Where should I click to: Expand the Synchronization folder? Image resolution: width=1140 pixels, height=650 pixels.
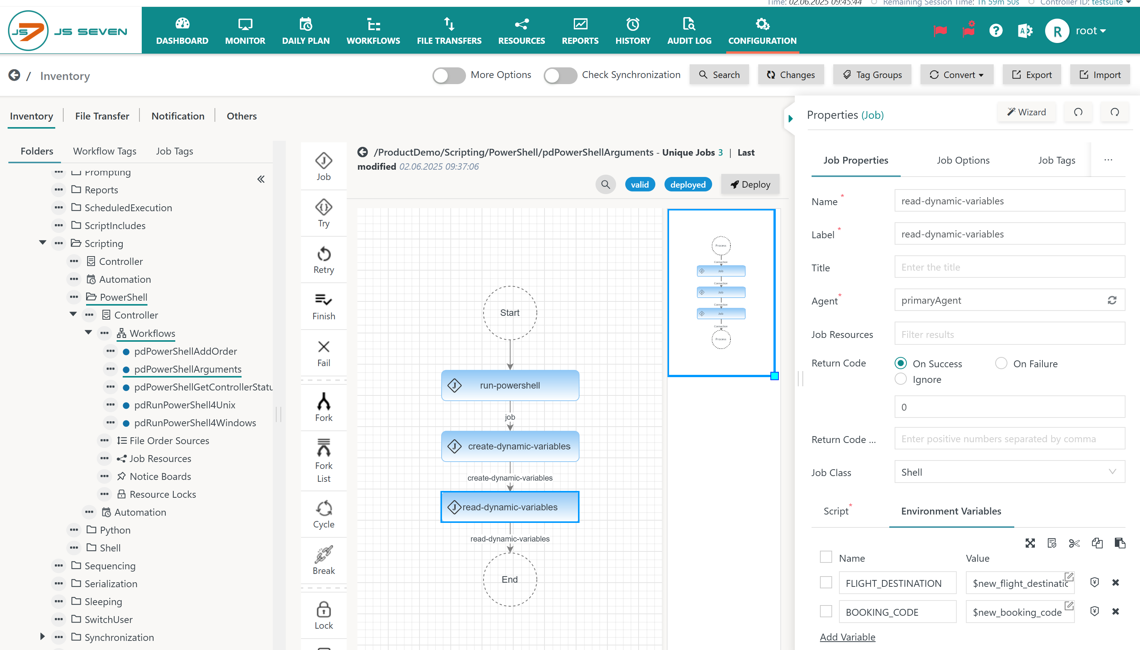pos(42,636)
